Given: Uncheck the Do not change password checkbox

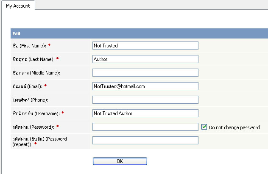Looking at the screenshot, I should tap(204, 127).
